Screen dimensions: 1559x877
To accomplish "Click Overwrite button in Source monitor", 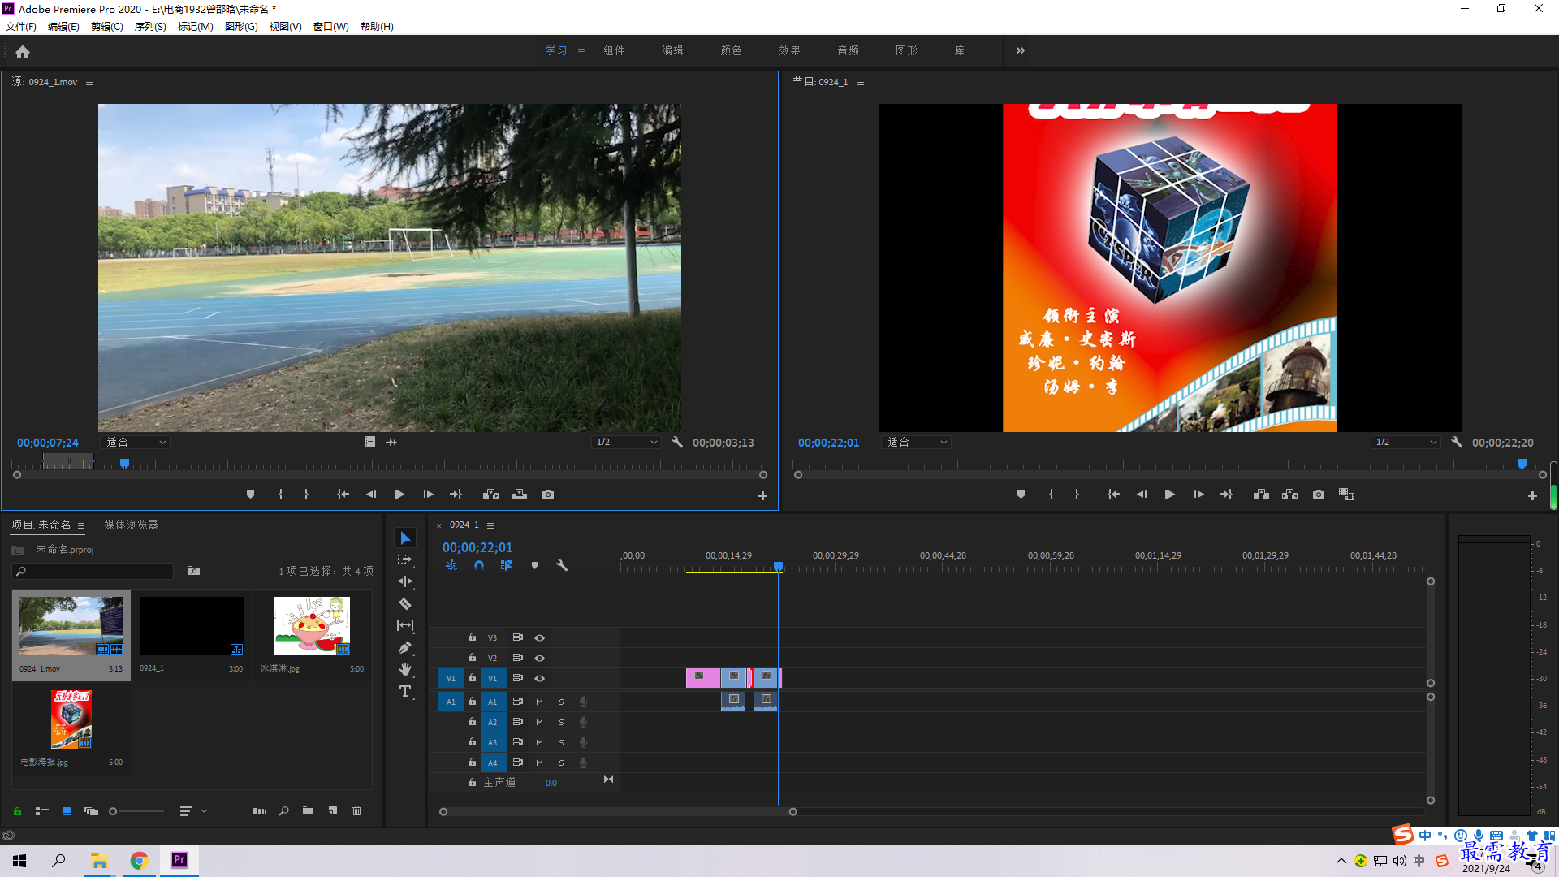I will click(x=519, y=495).
